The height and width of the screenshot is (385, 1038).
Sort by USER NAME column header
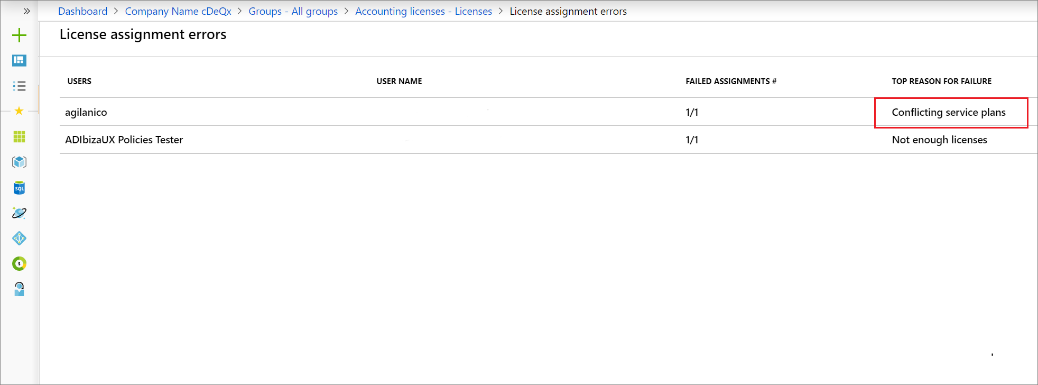click(x=399, y=81)
